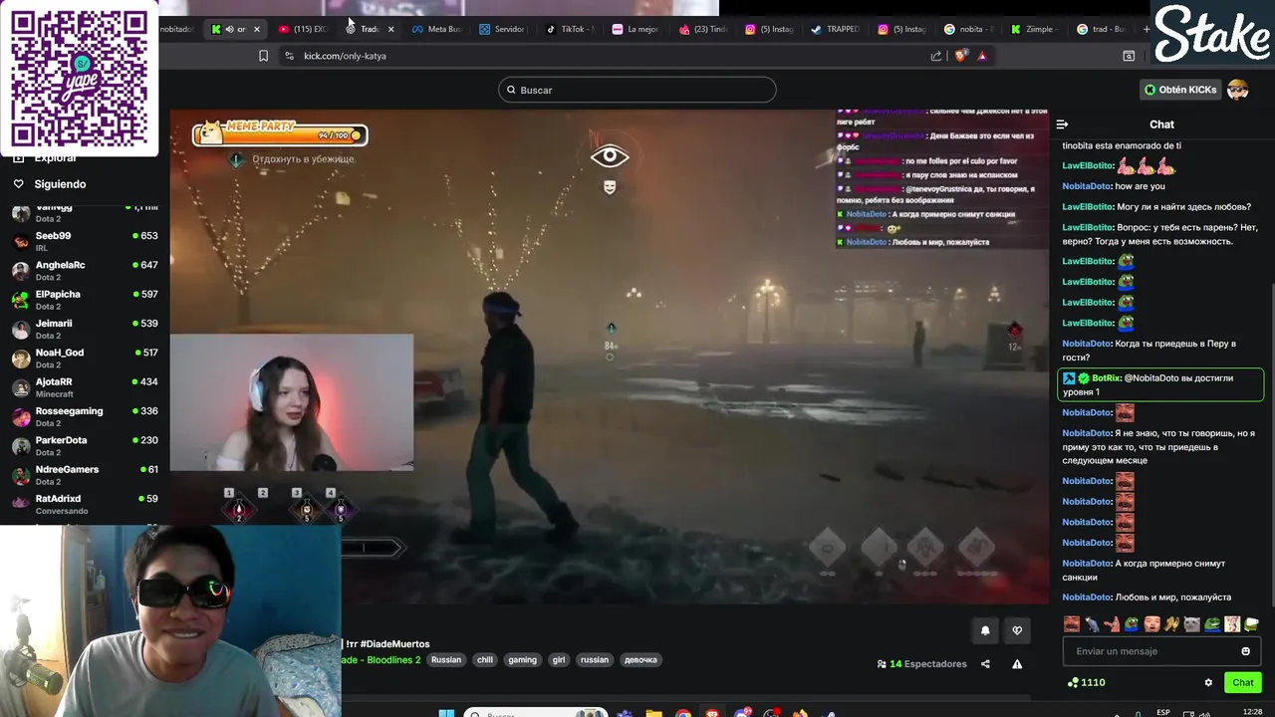This screenshot has width=1275, height=717.
Task: Click the stream video player
Action: click(x=609, y=357)
